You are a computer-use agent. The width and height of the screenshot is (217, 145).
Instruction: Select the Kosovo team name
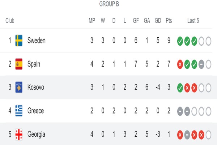tap(36, 87)
